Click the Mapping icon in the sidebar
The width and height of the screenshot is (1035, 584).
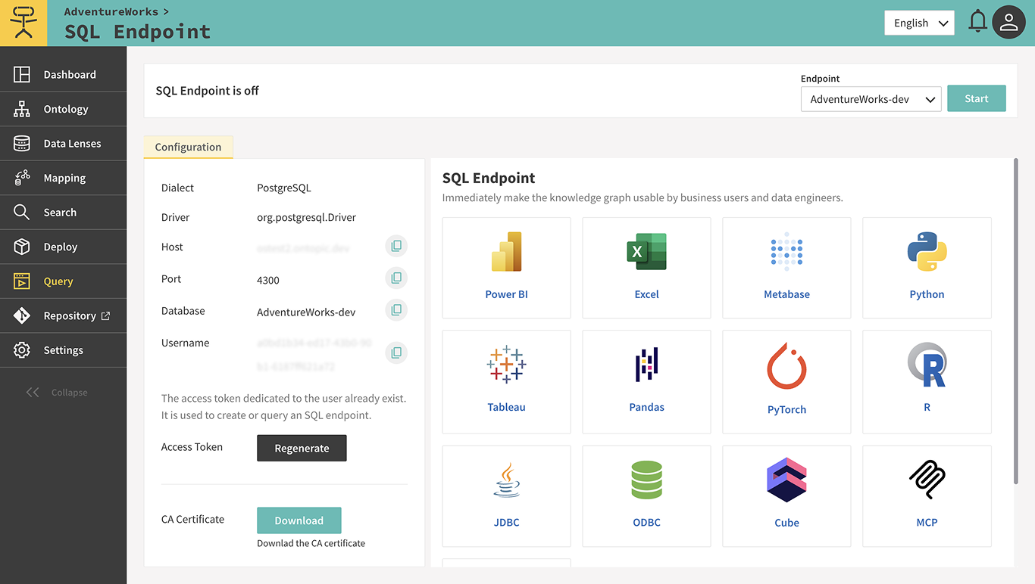pyautogui.click(x=22, y=178)
